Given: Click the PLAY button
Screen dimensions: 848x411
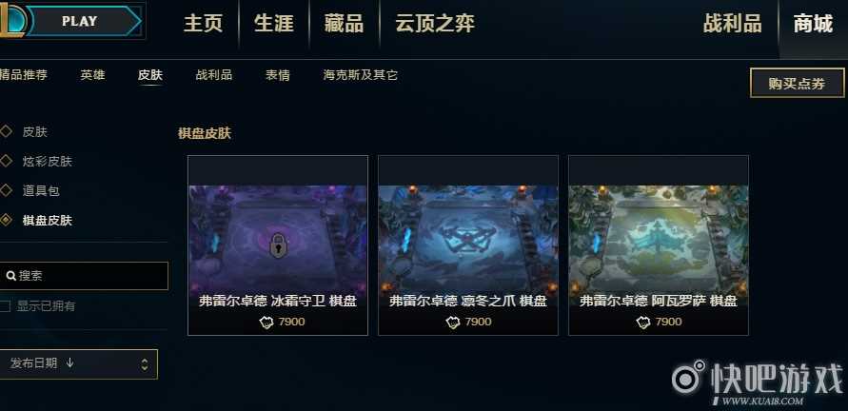Looking at the screenshot, I should click(80, 21).
